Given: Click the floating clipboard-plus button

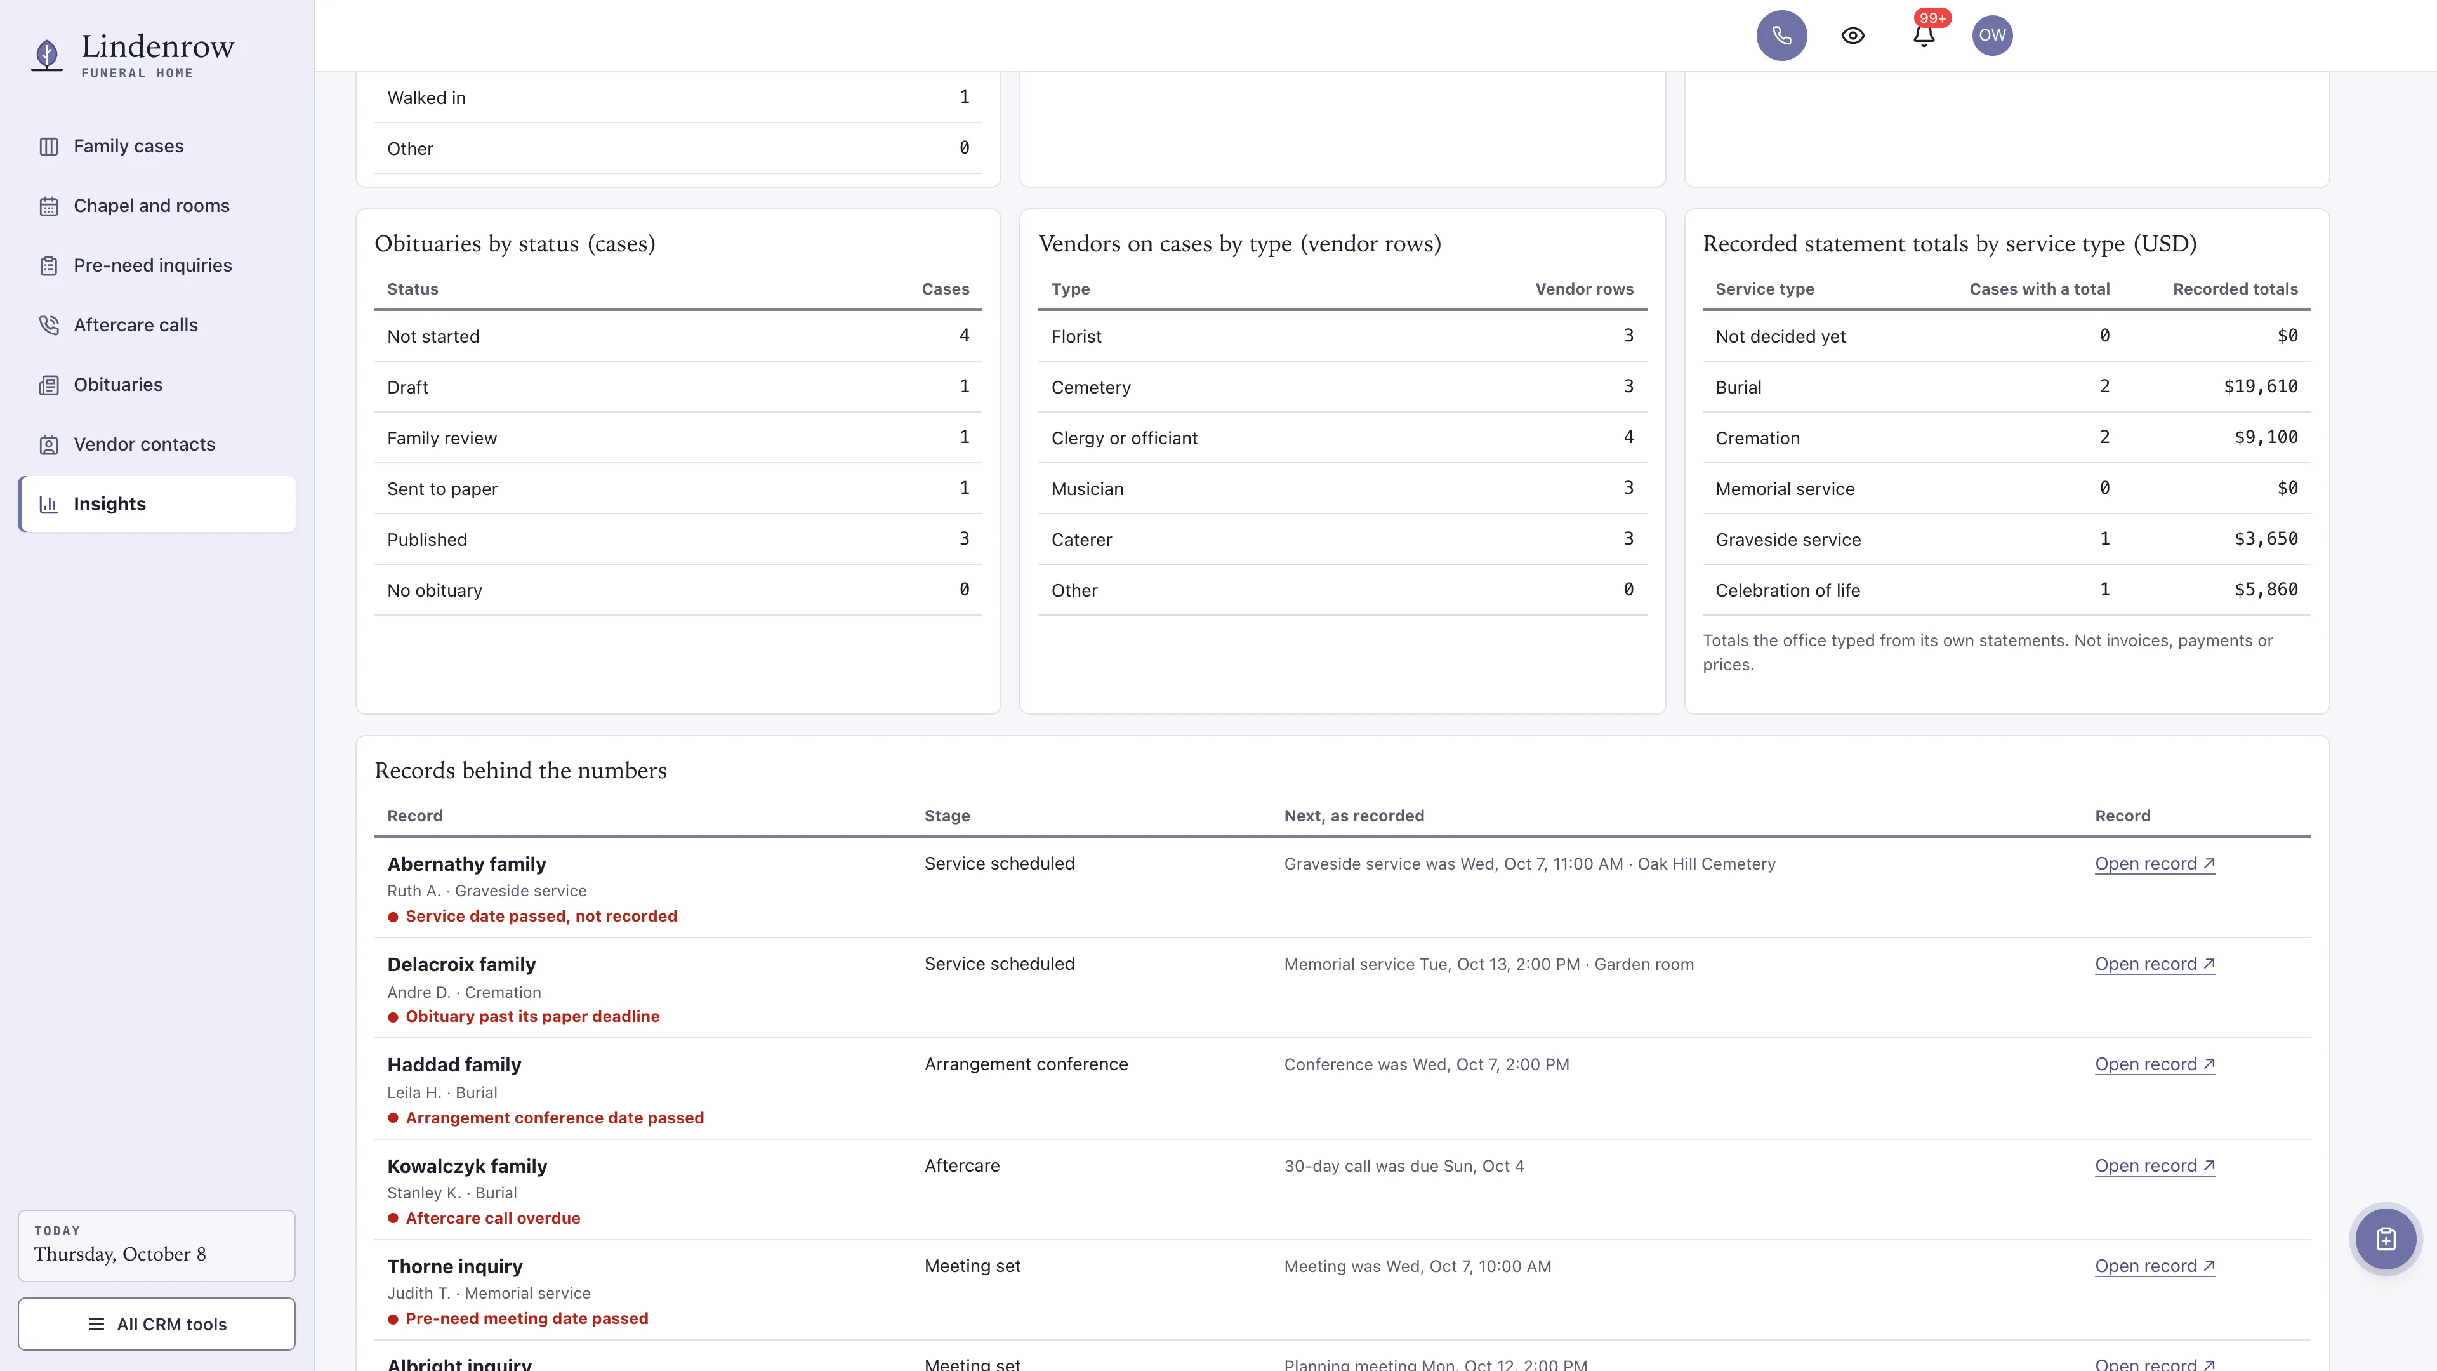Looking at the screenshot, I should [x=2385, y=1238].
